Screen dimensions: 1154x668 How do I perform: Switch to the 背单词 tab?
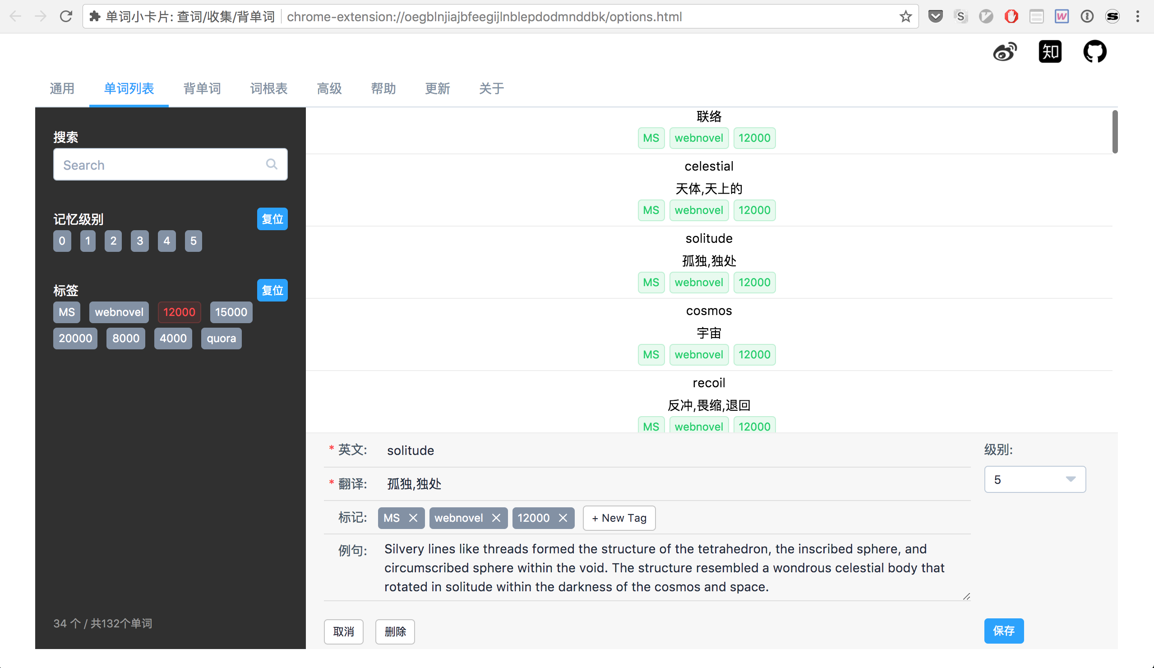click(x=202, y=88)
